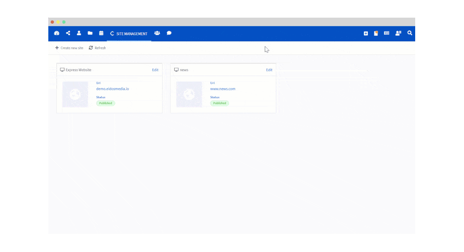464x252 pixels.
Task: Click the share icon in navbar
Action: pyautogui.click(x=68, y=33)
